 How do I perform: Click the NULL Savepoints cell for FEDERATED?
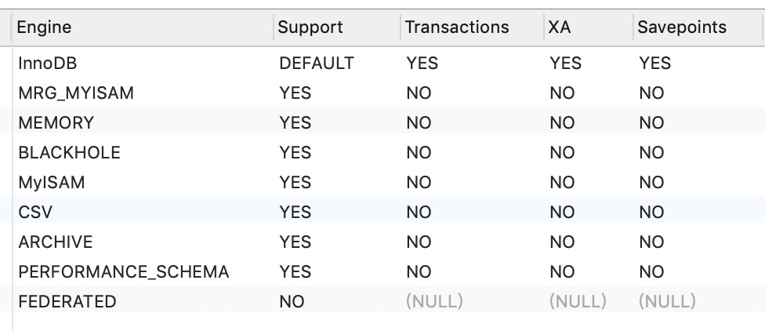pyautogui.click(x=667, y=302)
